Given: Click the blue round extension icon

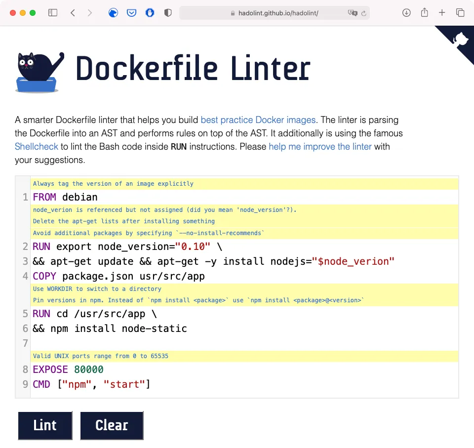Looking at the screenshot, I should pos(114,13).
